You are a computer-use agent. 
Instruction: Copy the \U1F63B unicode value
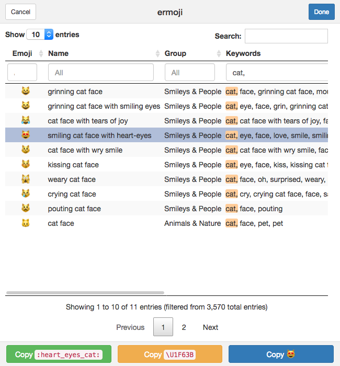pos(170,354)
